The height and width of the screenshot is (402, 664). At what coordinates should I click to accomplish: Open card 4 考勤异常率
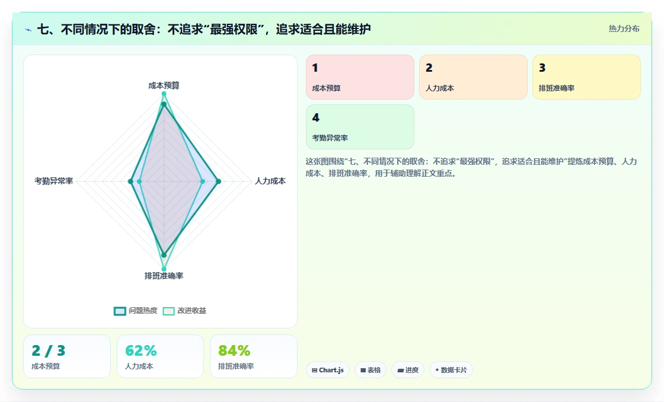[x=360, y=127]
